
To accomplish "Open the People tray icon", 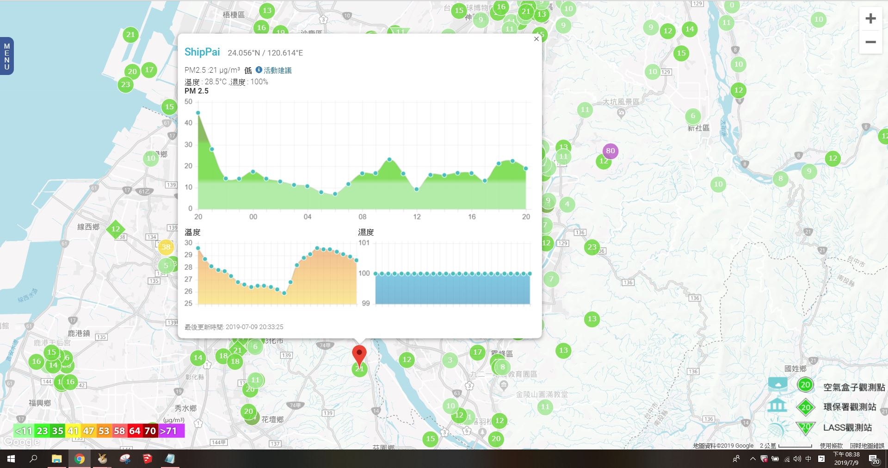I will [x=736, y=459].
